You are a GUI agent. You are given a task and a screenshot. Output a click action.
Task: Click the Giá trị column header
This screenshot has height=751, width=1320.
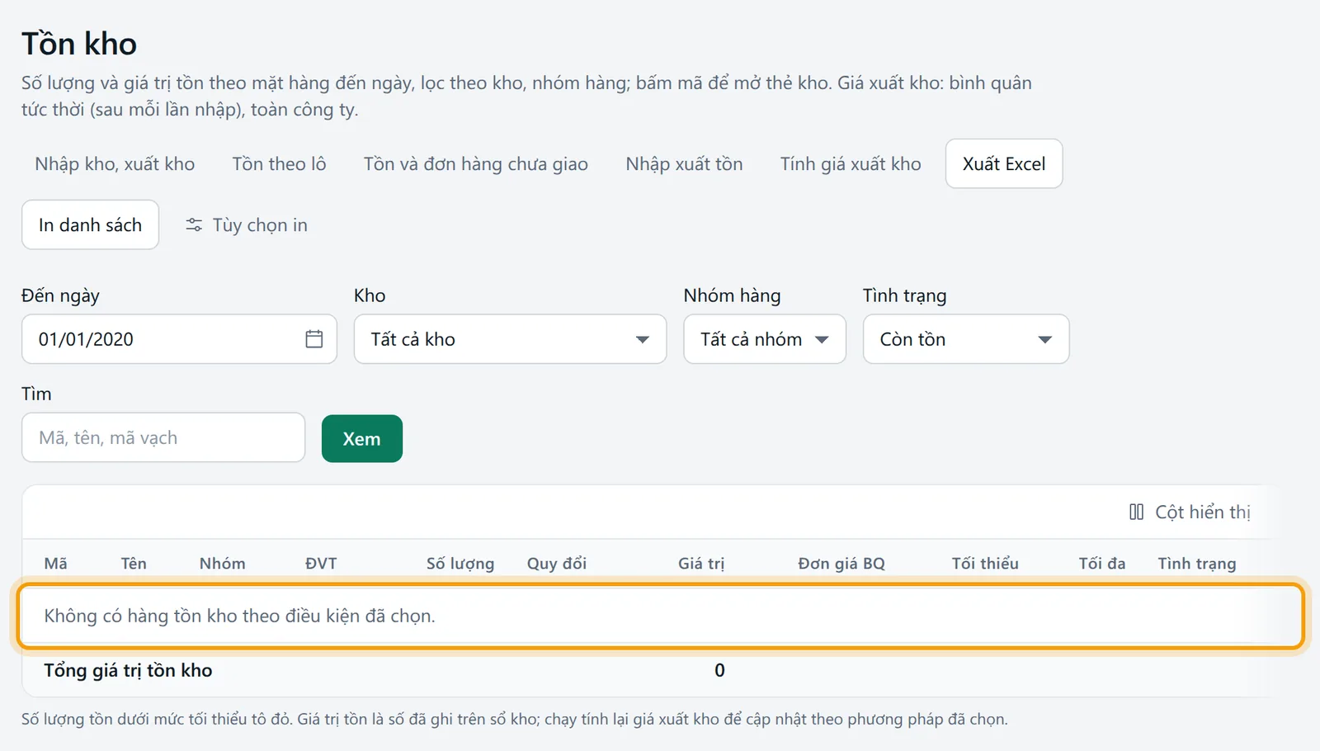(701, 563)
